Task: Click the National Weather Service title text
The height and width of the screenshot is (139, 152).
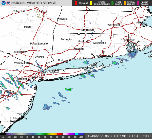Action: tap(34, 3)
